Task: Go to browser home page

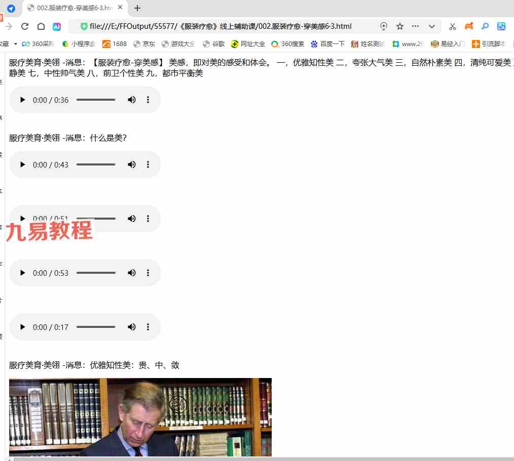Action: pos(41,26)
